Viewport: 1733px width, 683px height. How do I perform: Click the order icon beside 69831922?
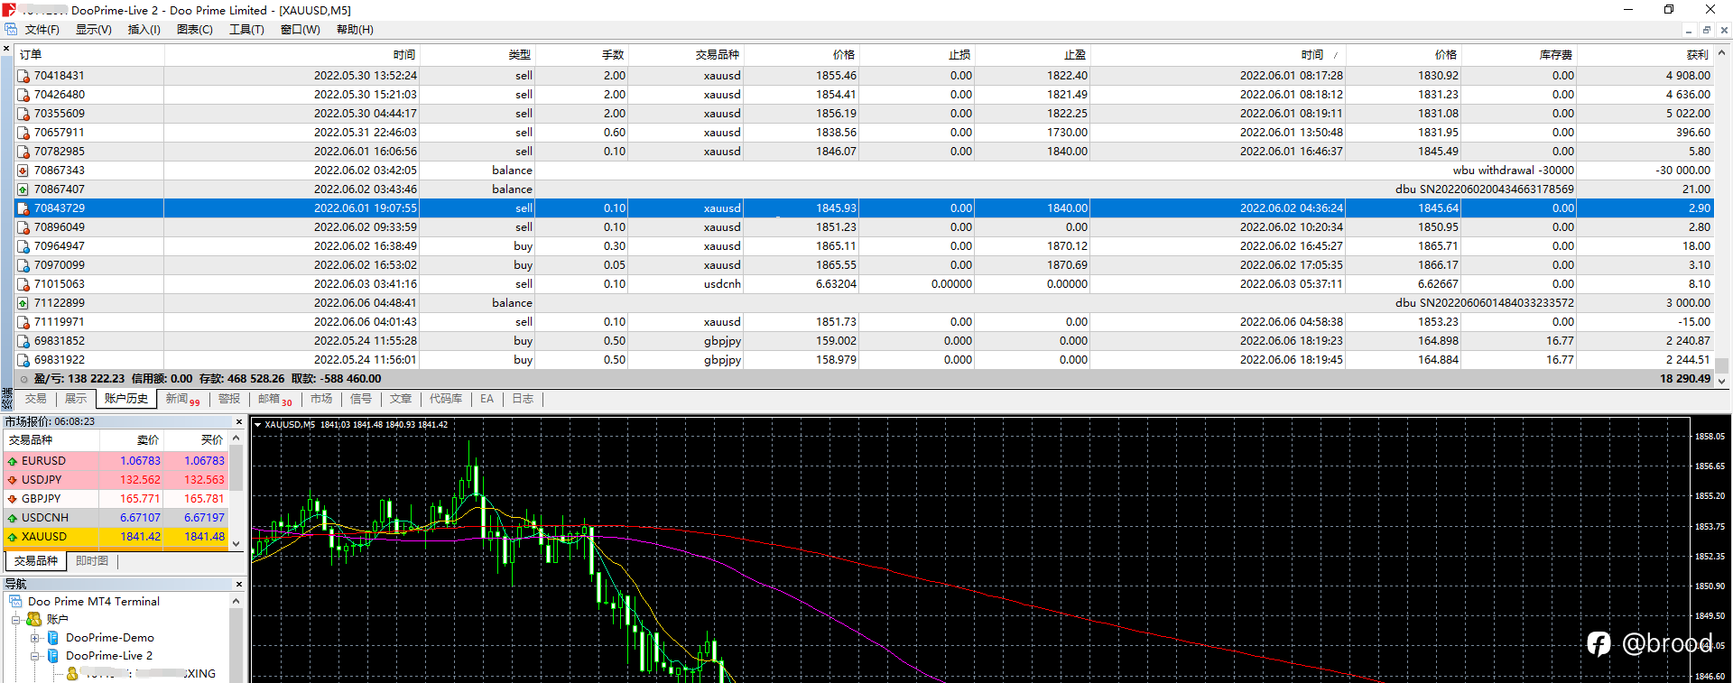tap(23, 360)
